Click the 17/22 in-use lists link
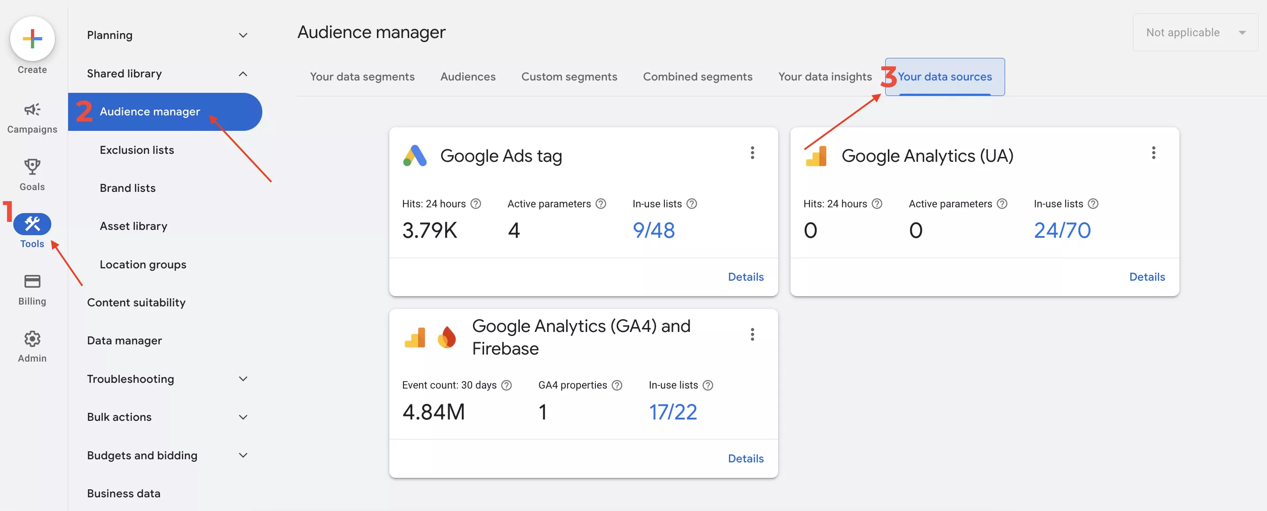 [673, 412]
